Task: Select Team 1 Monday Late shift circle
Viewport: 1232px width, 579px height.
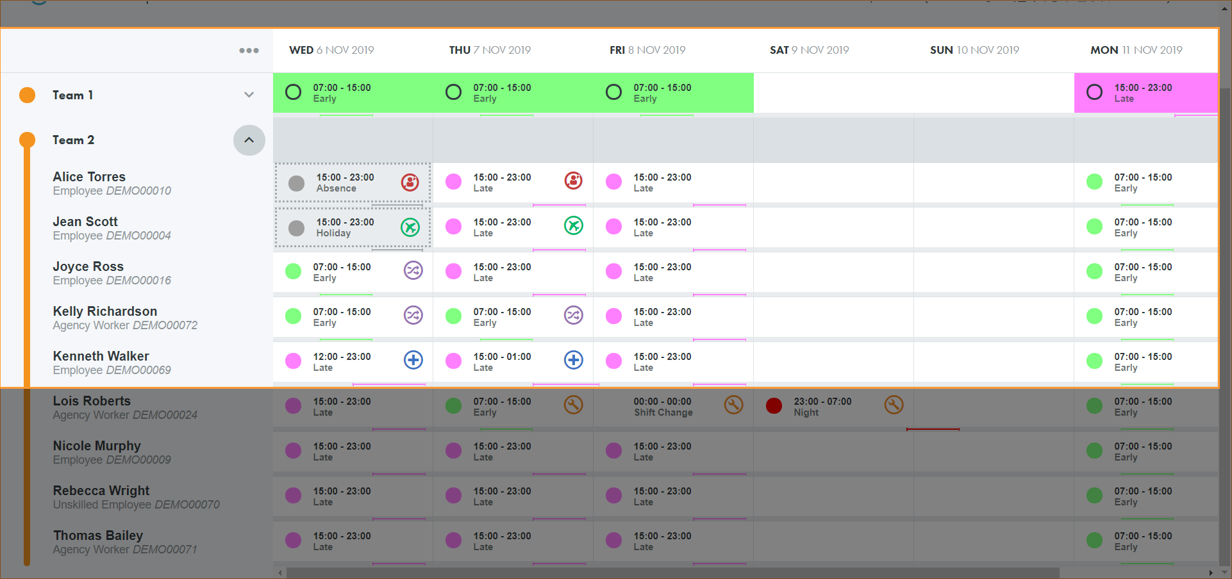Action: [x=1094, y=92]
